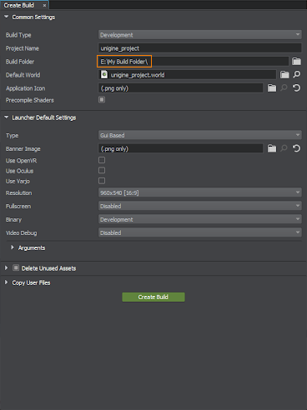
Task: Toggle the Precompile Shaders checkbox
Action: [x=102, y=99]
